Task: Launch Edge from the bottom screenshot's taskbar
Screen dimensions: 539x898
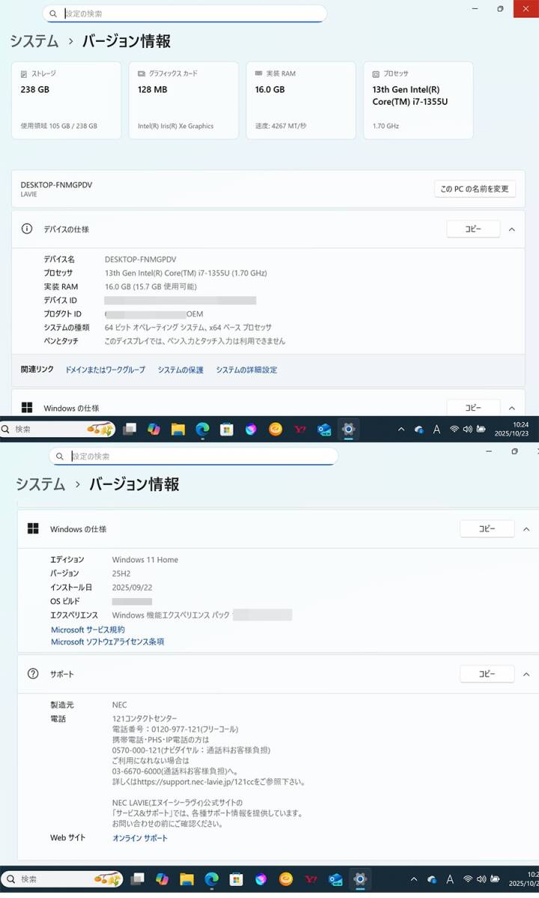Action: [x=212, y=879]
